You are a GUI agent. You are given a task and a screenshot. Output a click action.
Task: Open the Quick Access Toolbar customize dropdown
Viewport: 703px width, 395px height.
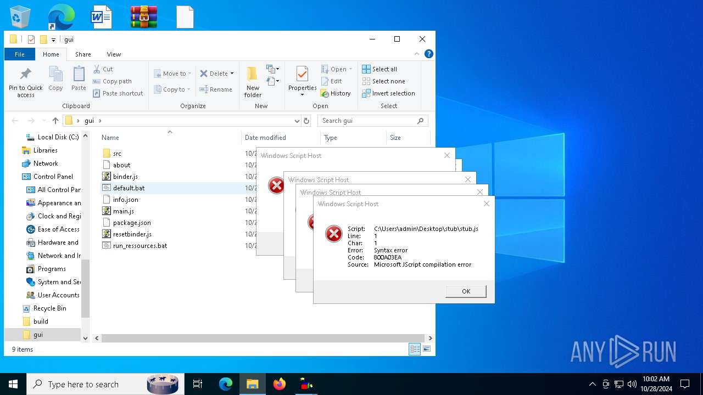(53, 39)
